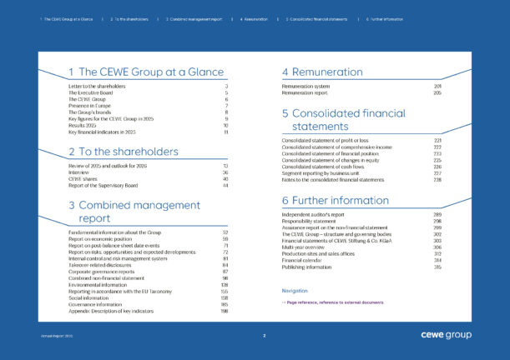
Task: Jump to 'Report of the Supervisory Board'
Action: pos(103,186)
